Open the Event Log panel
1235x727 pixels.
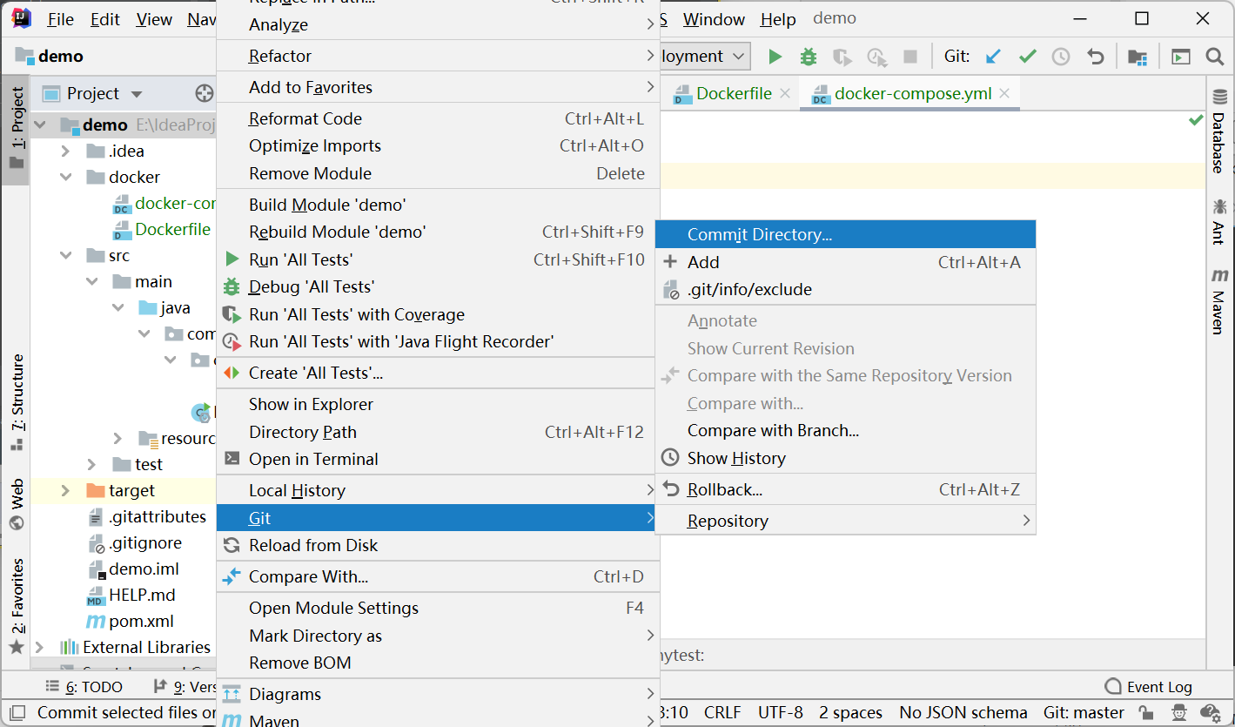(x=1148, y=687)
